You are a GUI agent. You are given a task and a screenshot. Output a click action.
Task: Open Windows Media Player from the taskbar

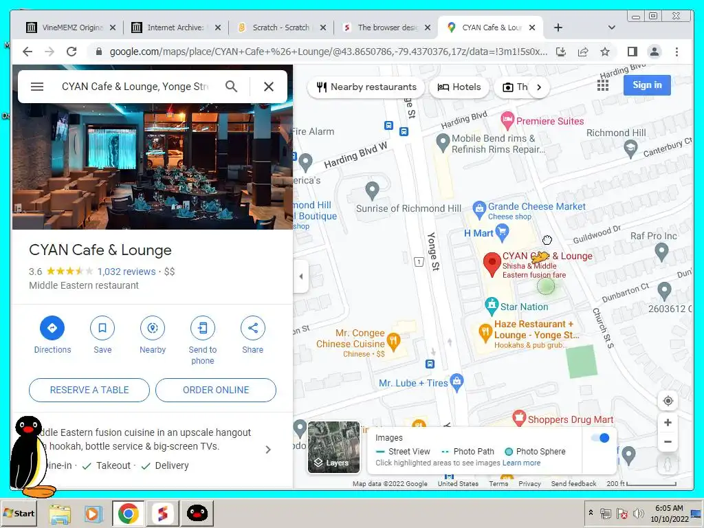[x=93, y=514]
